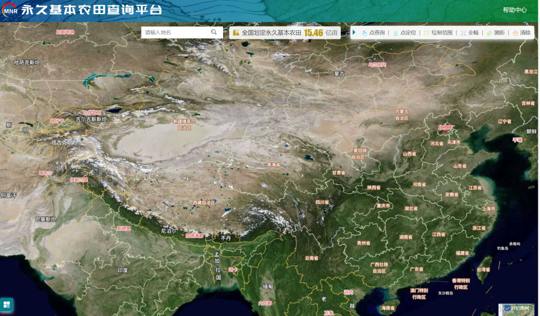540x316 pixels.
Task: Click the 请输入地名 place name search field
Action: tap(175, 32)
